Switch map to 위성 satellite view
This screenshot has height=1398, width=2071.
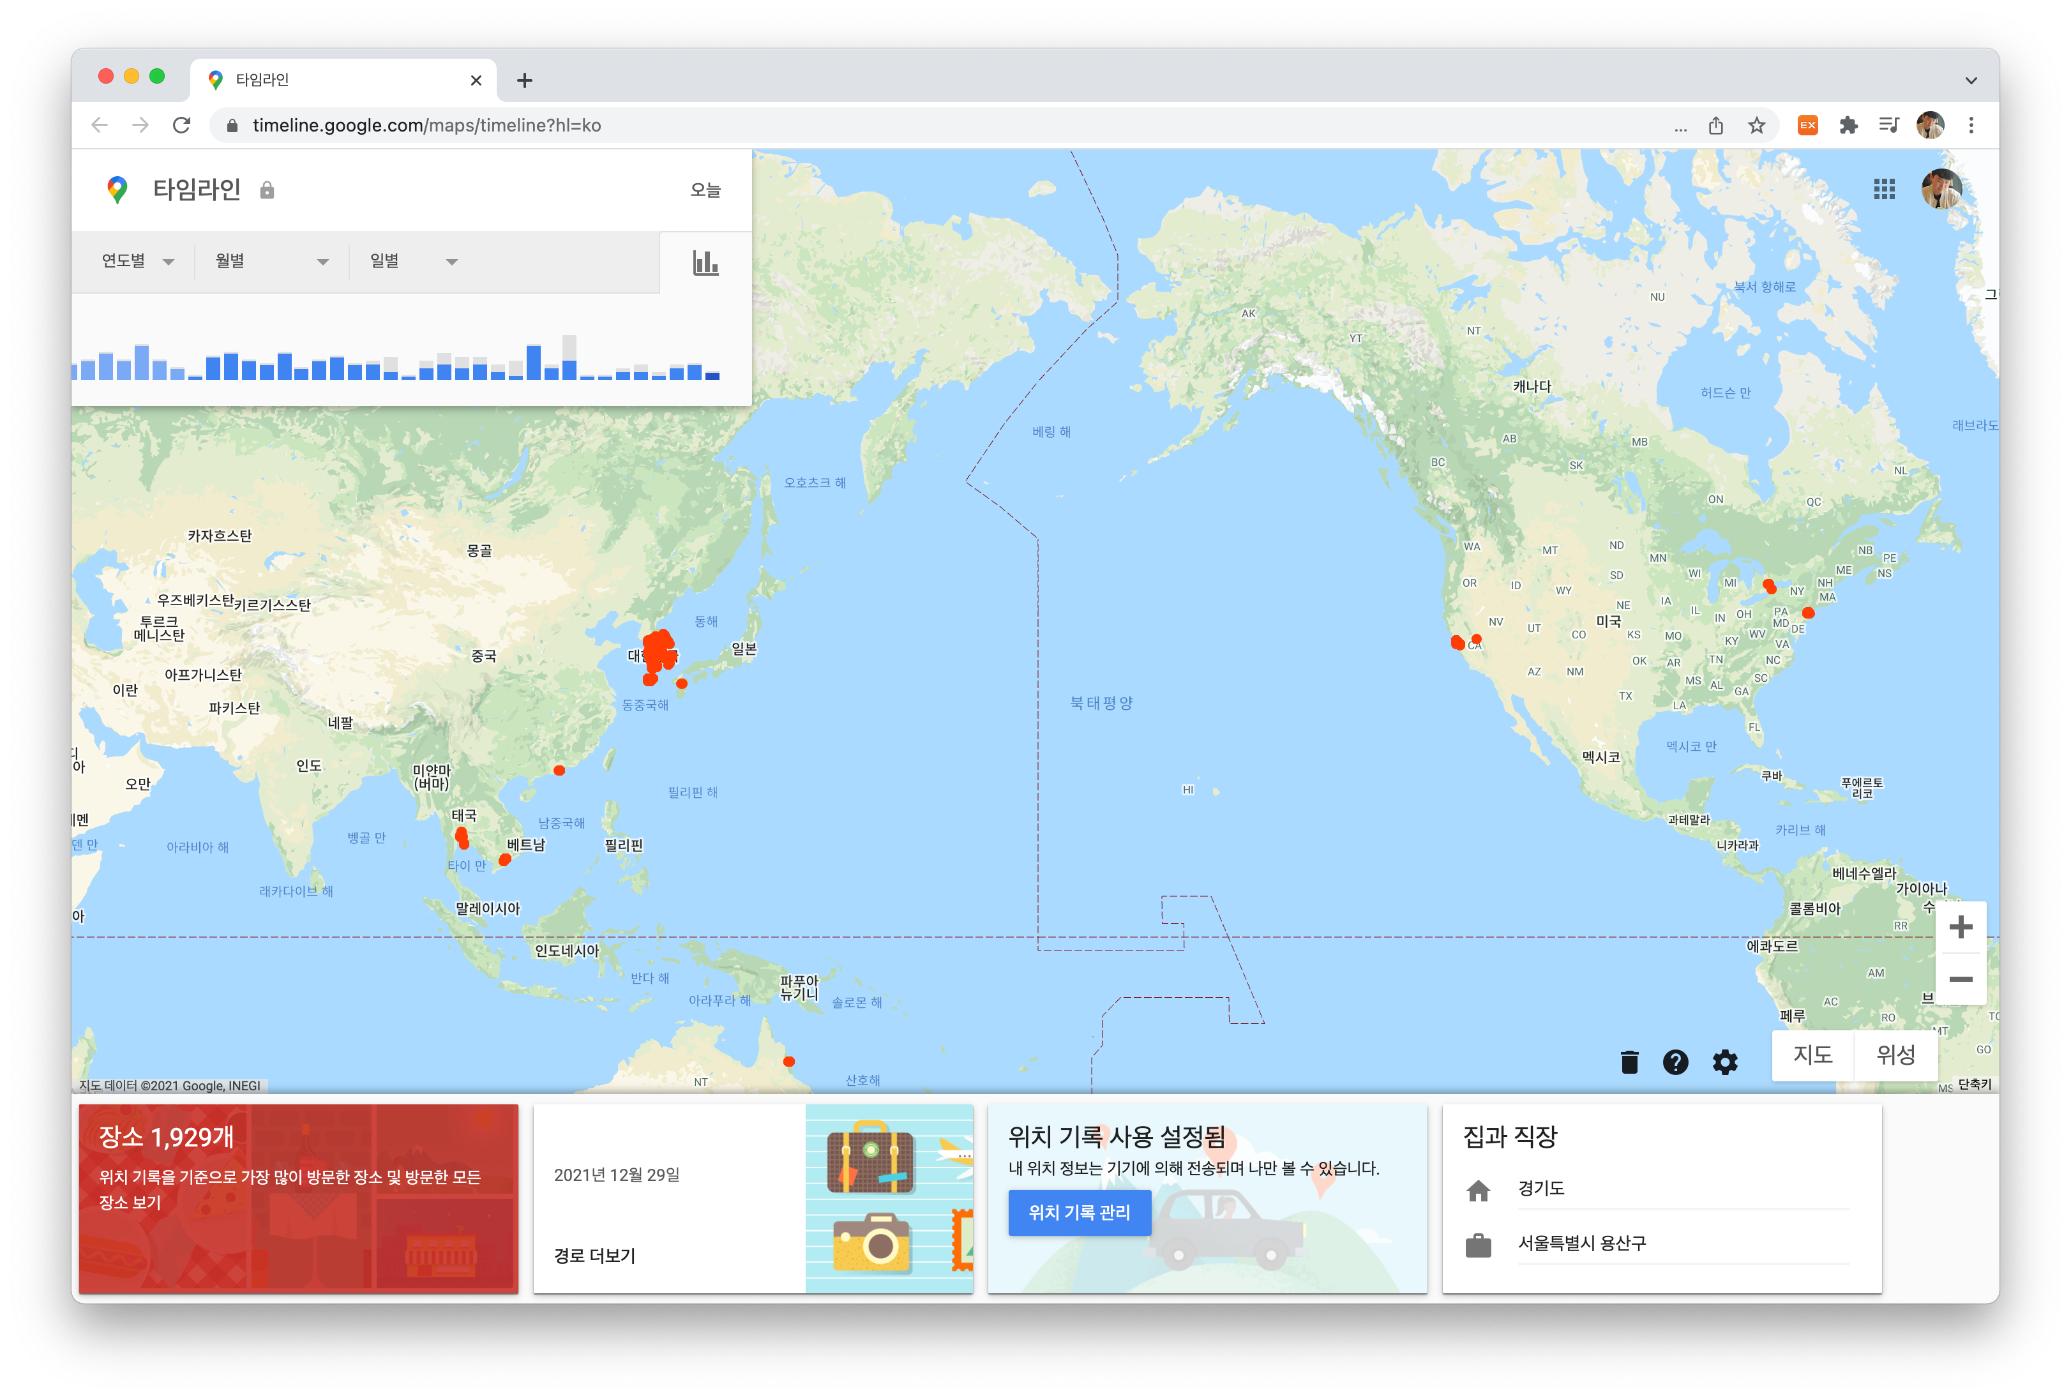(x=1895, y=1055)
